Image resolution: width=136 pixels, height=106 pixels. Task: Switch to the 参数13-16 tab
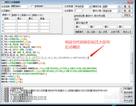click(37, 15)
